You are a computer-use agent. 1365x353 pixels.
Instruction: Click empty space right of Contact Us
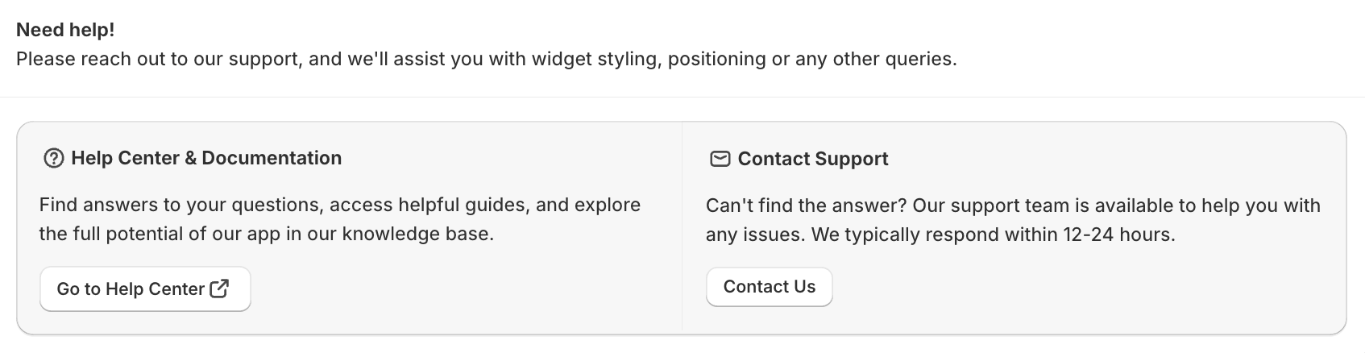[x=1048, y=287]
